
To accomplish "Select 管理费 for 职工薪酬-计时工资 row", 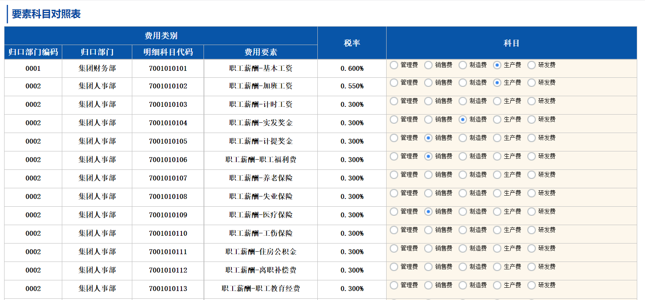I will pyautogui.click(x=394, y=101).
